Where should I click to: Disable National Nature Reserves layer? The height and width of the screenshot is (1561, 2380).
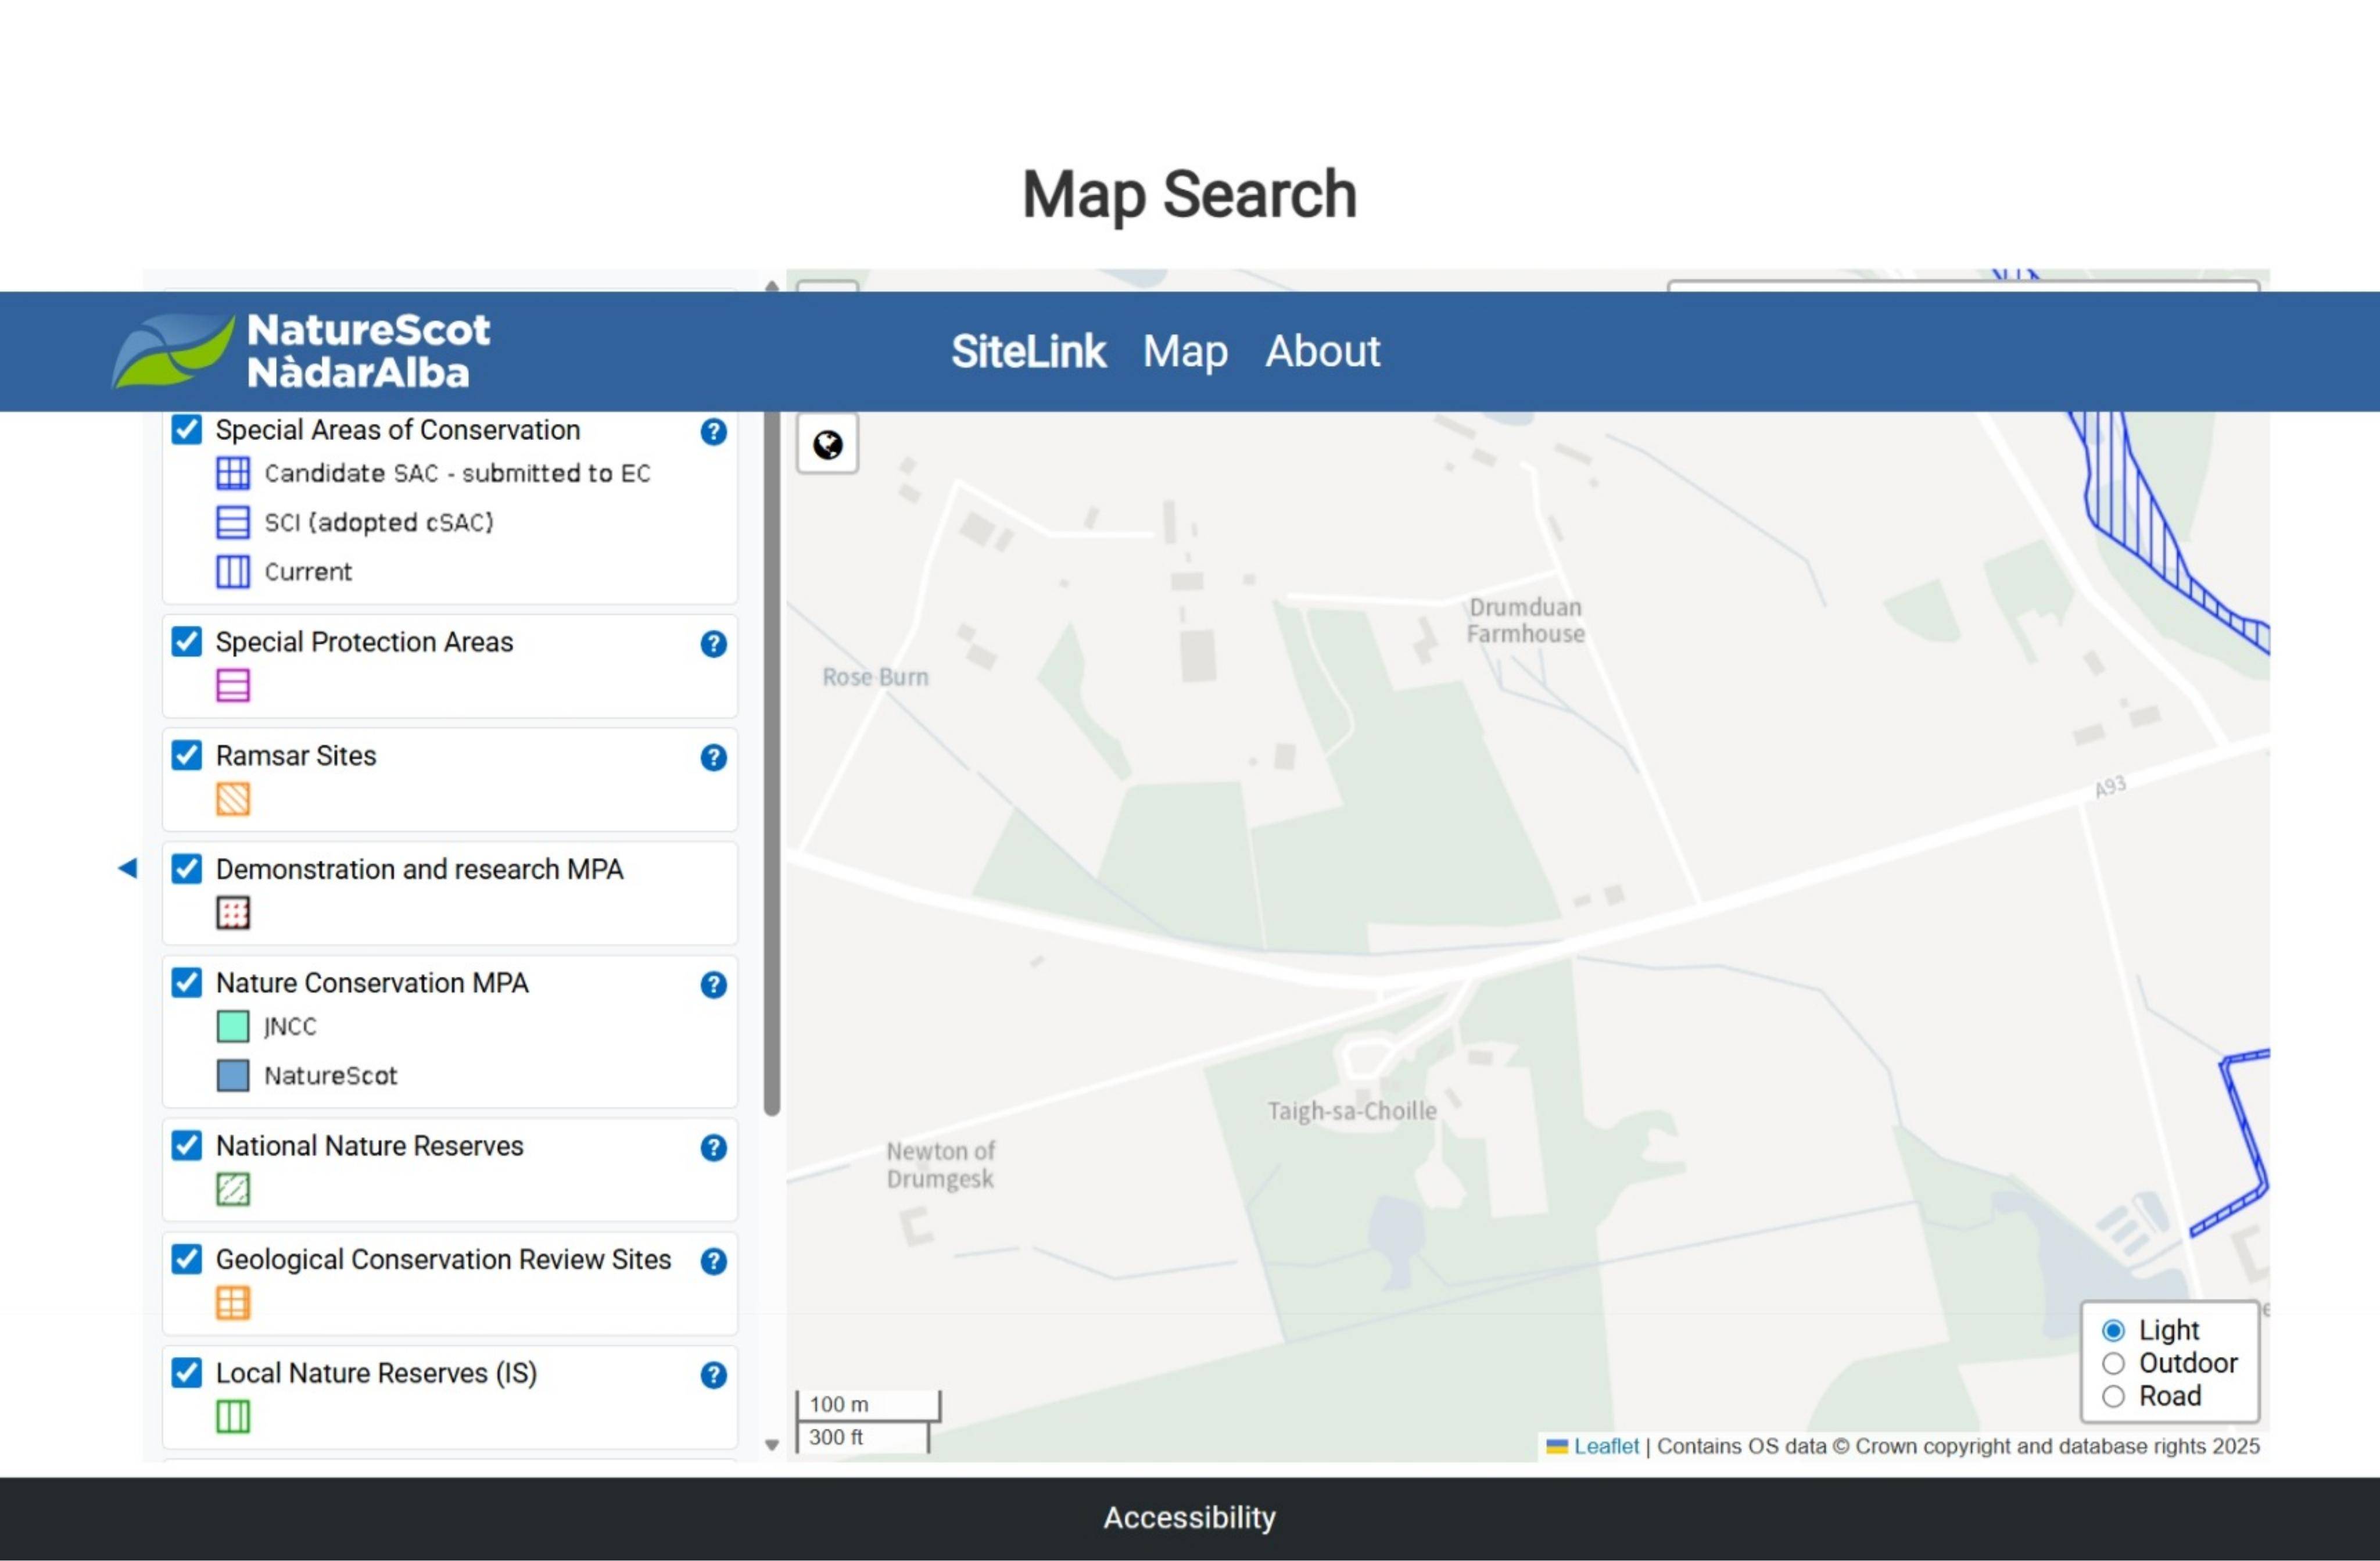[187, 1145]
